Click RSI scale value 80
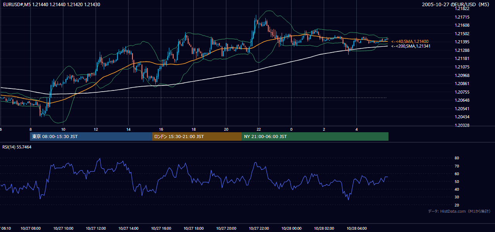The width and height of the screenshot is (495, 232). pyautogui.click(x=457, y=158)
